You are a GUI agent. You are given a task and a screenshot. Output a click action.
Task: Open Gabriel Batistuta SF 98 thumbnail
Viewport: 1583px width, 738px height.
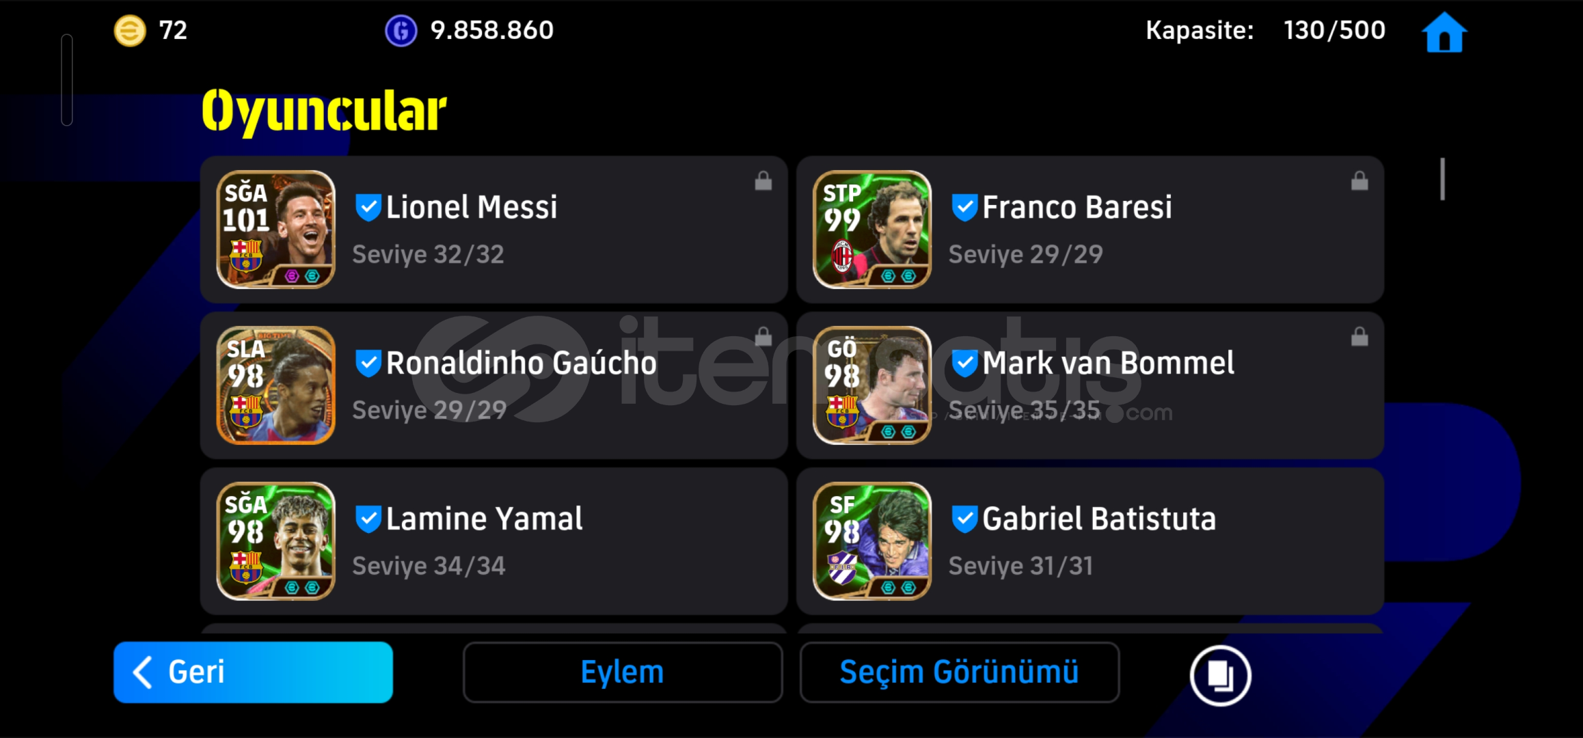click(x=872, y=541)
